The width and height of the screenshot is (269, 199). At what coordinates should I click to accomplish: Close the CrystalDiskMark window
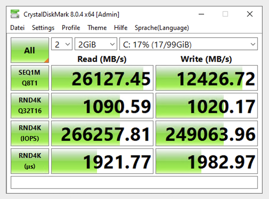(x=250, y=14)
